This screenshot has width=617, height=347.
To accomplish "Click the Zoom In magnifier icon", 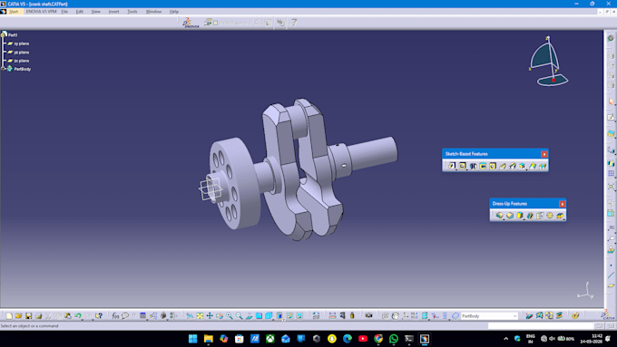I will 230,316.
